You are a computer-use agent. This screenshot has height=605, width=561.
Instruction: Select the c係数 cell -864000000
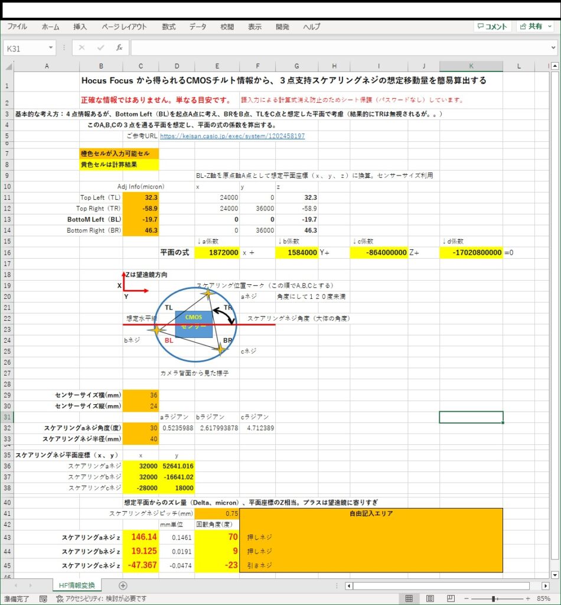click(379, 253)
